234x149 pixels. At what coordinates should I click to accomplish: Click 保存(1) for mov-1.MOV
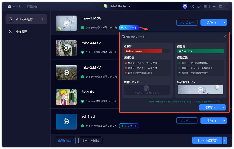(x=211, y=22)
